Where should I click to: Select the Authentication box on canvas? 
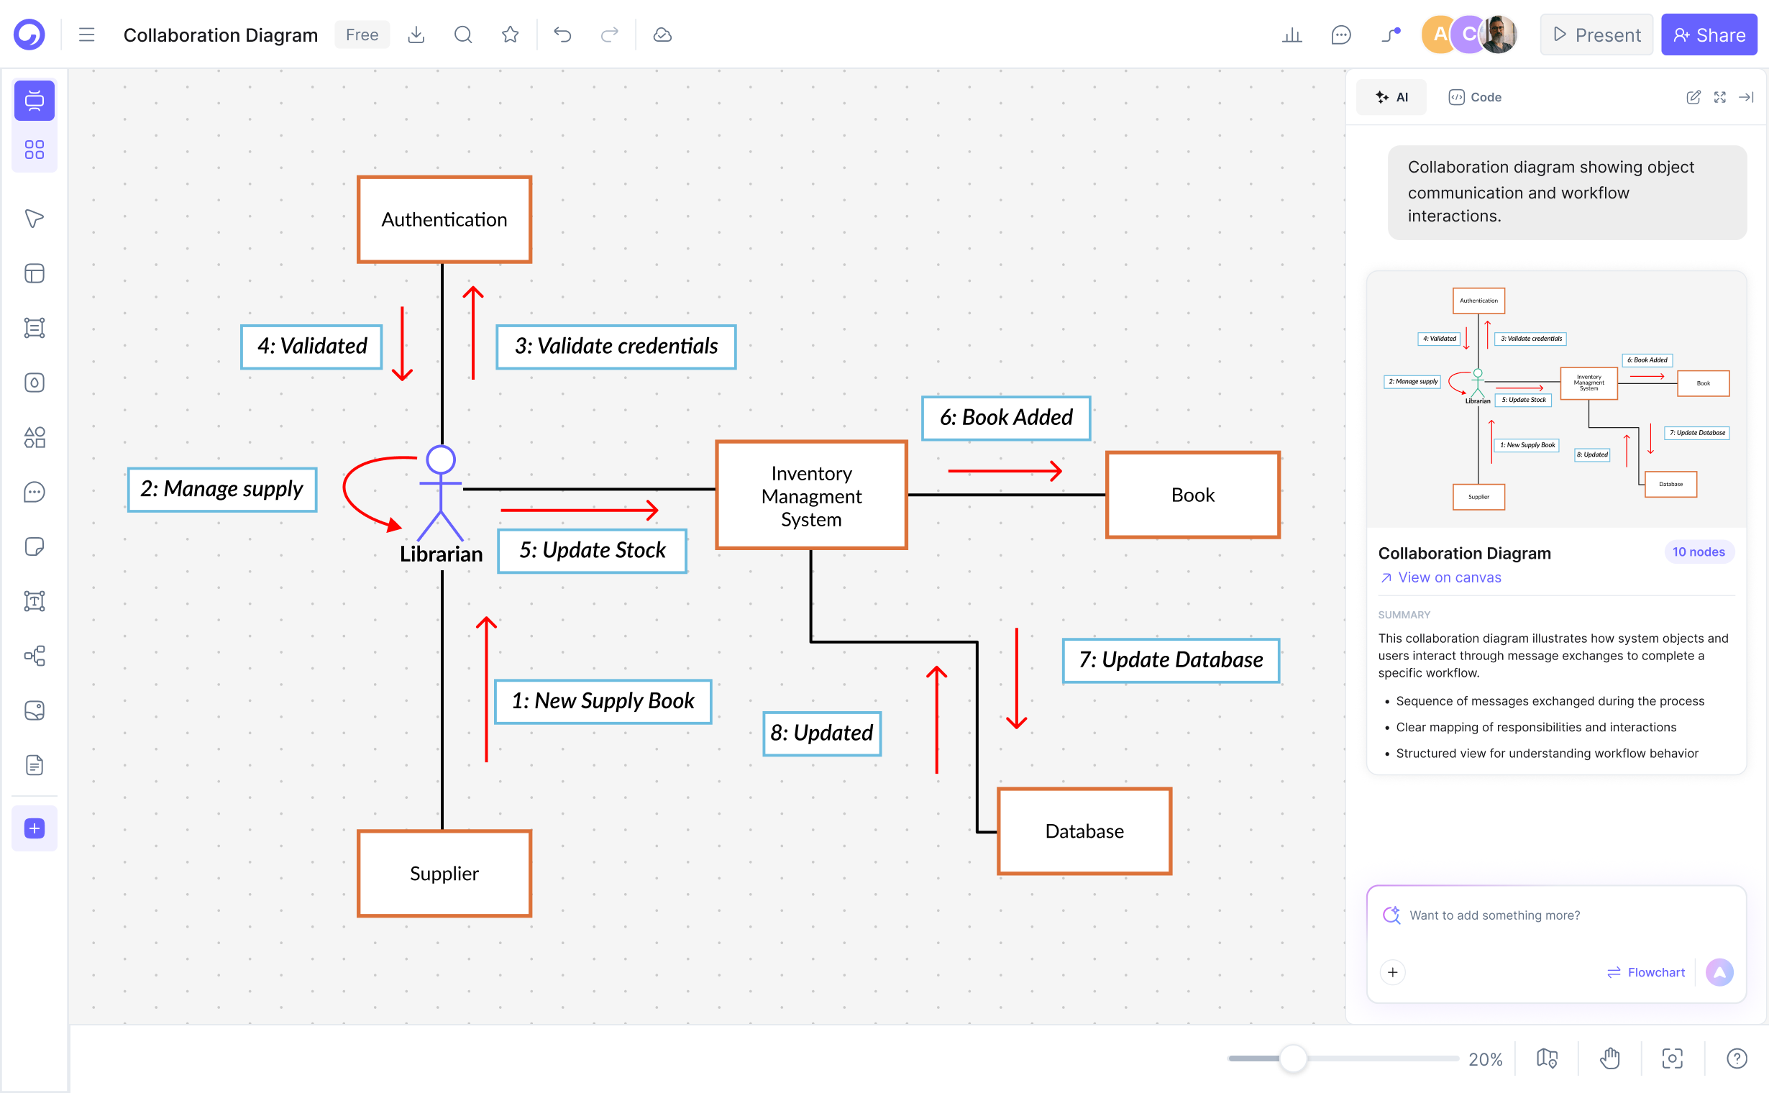(x=444, y=220)
